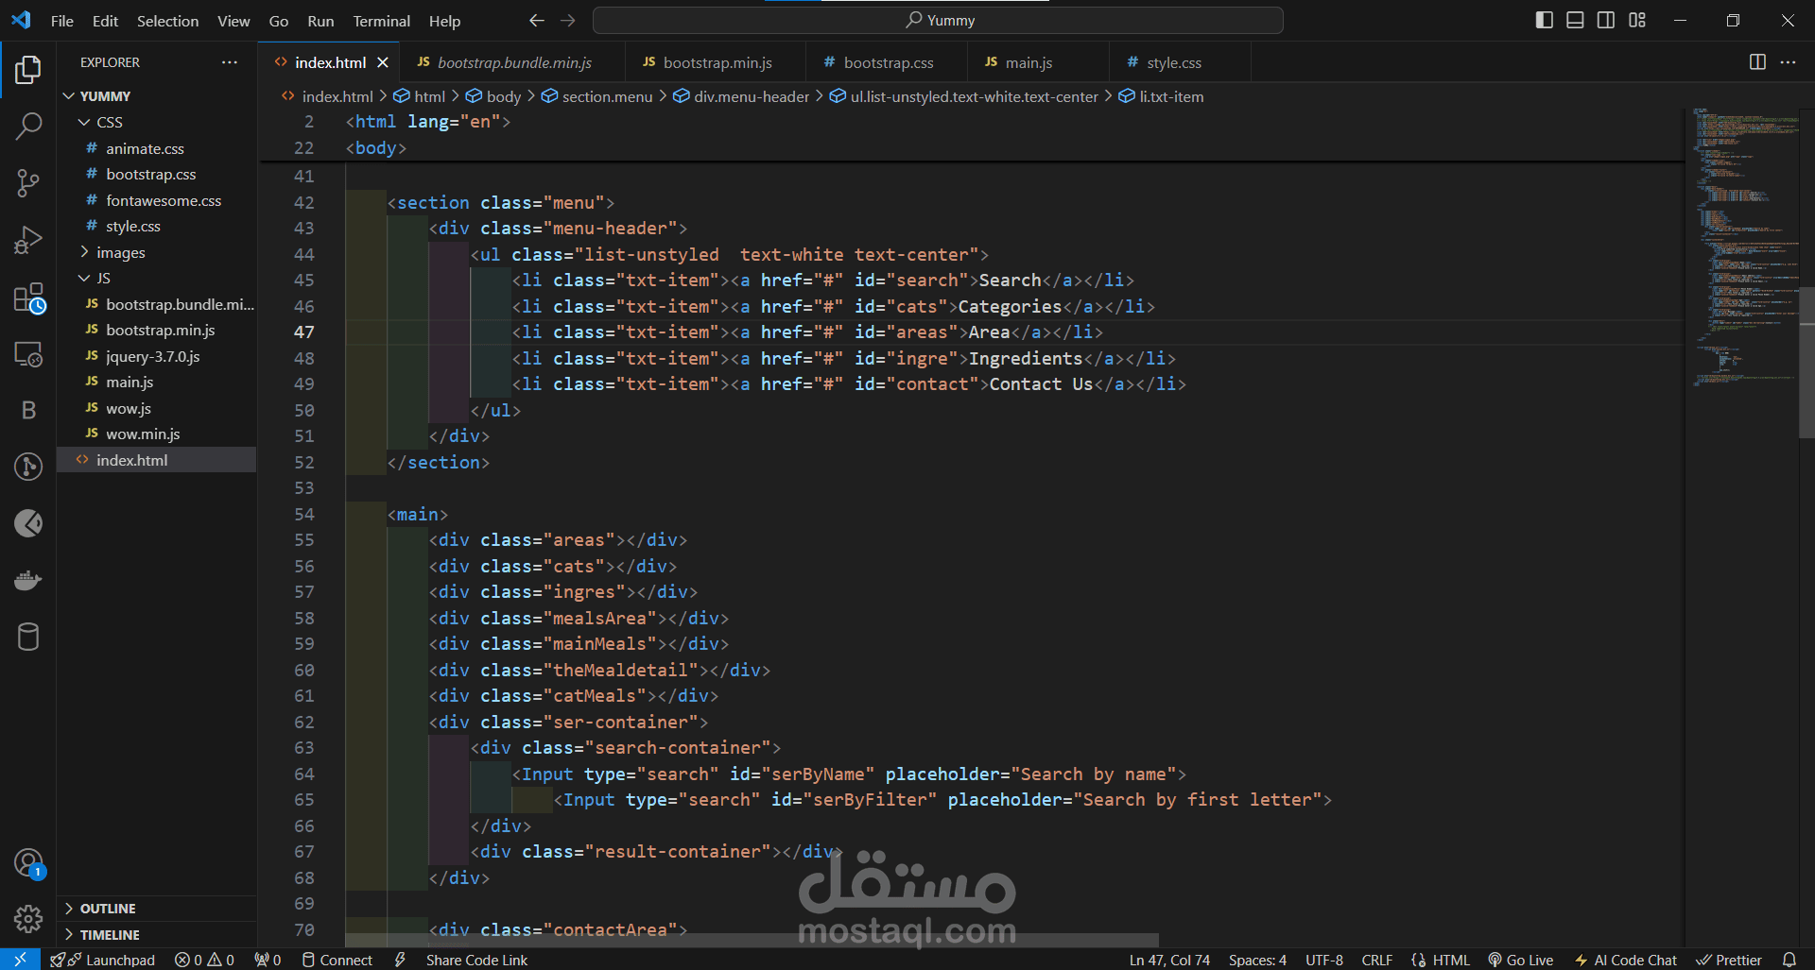Image resolution: width=1815 pixels, height=970 pixels.
Task: Change Spaces: 4 indentation setting
Action: point(1257,960)
